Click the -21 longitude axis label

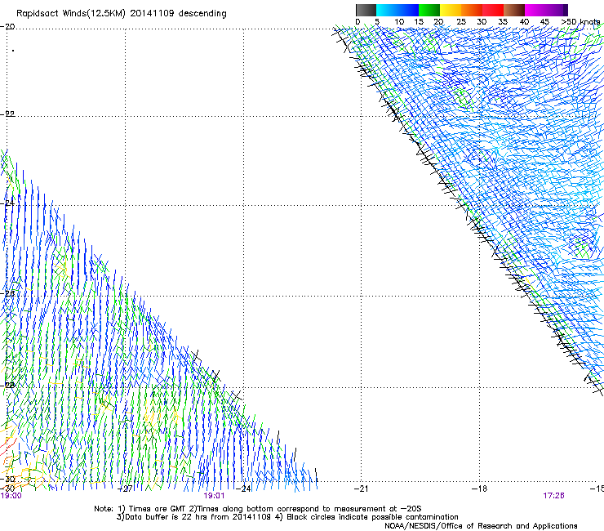click(x=361, y=489)
